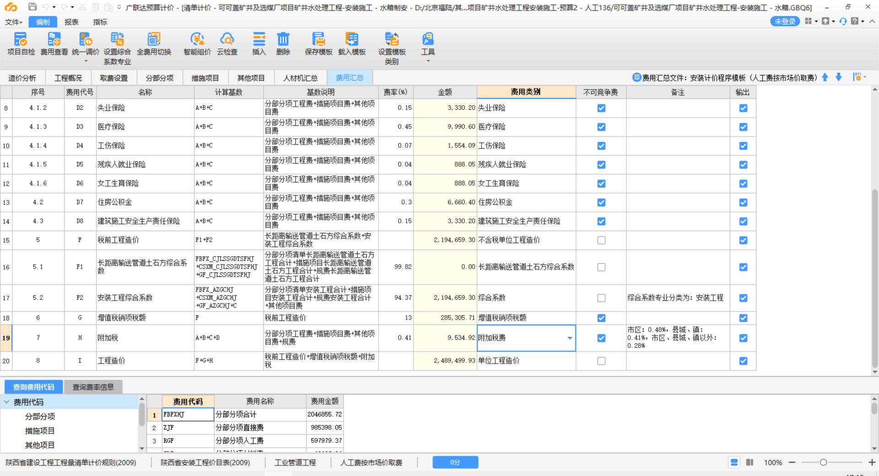Click the undo arrow icon

45,7
